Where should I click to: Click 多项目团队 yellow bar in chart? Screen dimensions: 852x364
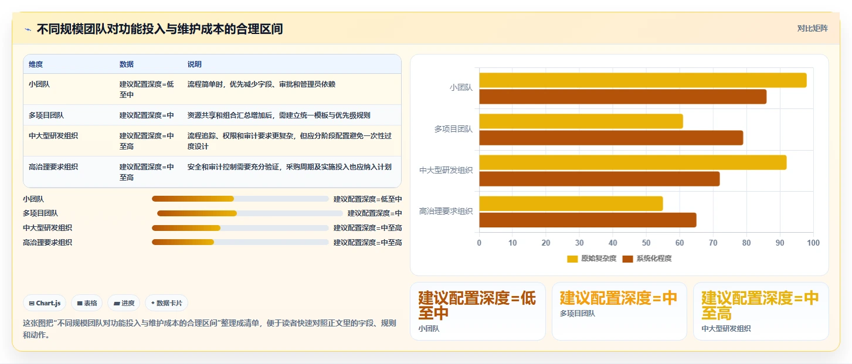[581, 121]
